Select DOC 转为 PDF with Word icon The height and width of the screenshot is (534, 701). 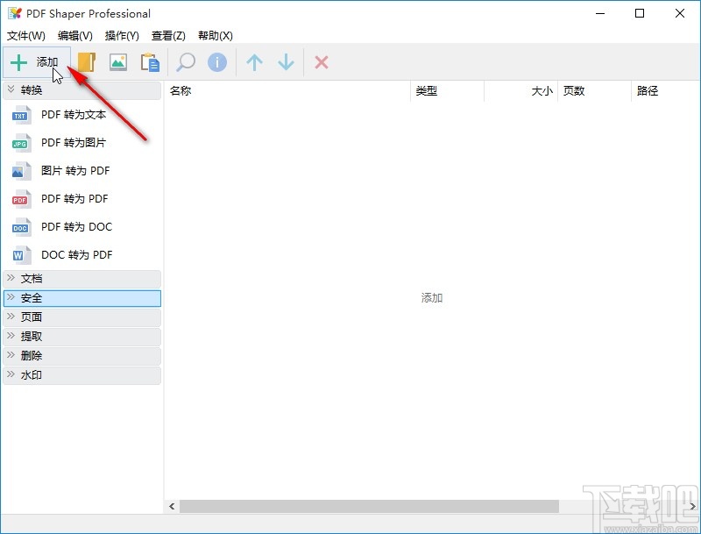point(74,255)
